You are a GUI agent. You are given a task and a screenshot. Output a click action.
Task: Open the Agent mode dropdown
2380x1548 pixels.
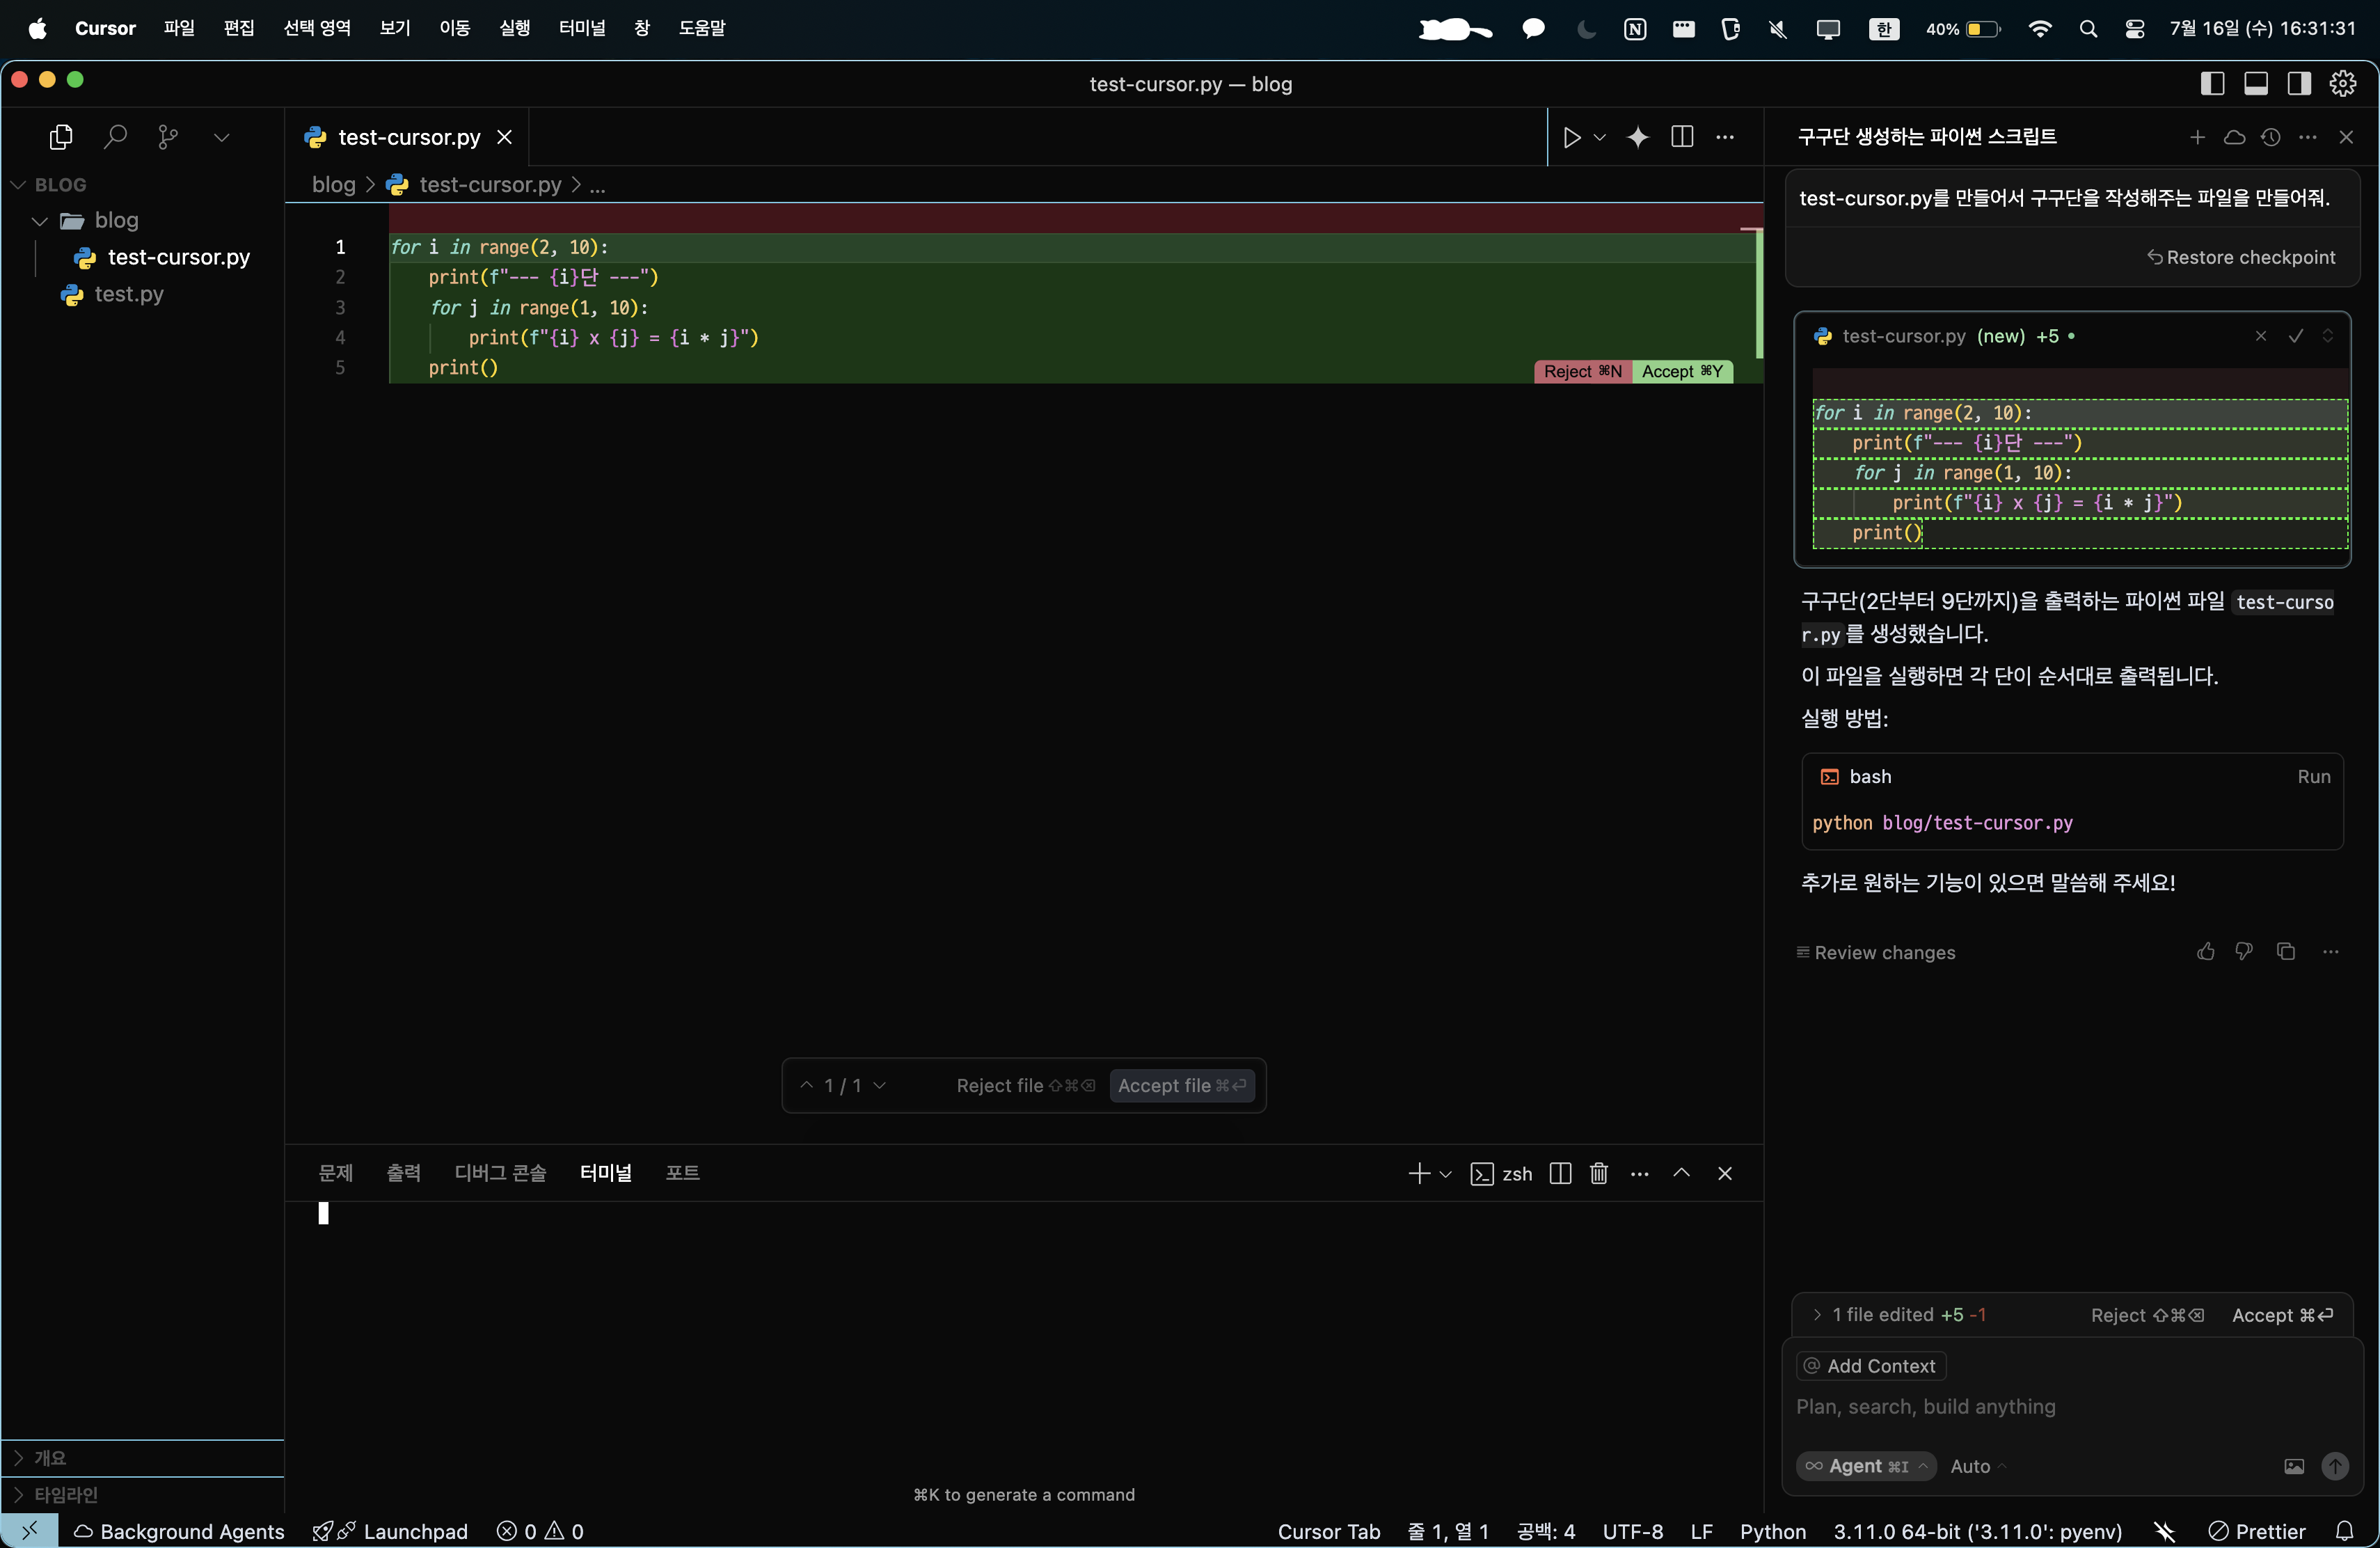1866,1466
